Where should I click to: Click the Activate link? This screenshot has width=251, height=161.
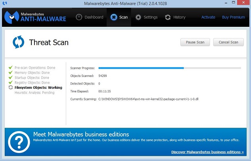click(208, 17)
